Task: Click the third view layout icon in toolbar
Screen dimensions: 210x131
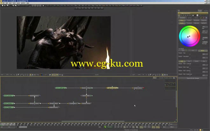Action: pos(38,5)
